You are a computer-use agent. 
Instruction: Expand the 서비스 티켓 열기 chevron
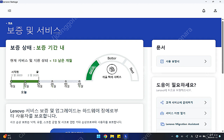coord(205,113)
